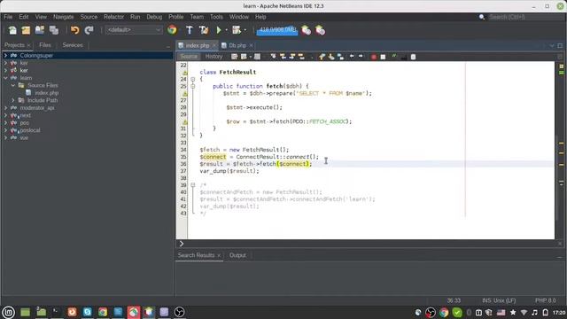567x319 pixels.
Task: Expand the Include Path node
Action: [13, 100]
